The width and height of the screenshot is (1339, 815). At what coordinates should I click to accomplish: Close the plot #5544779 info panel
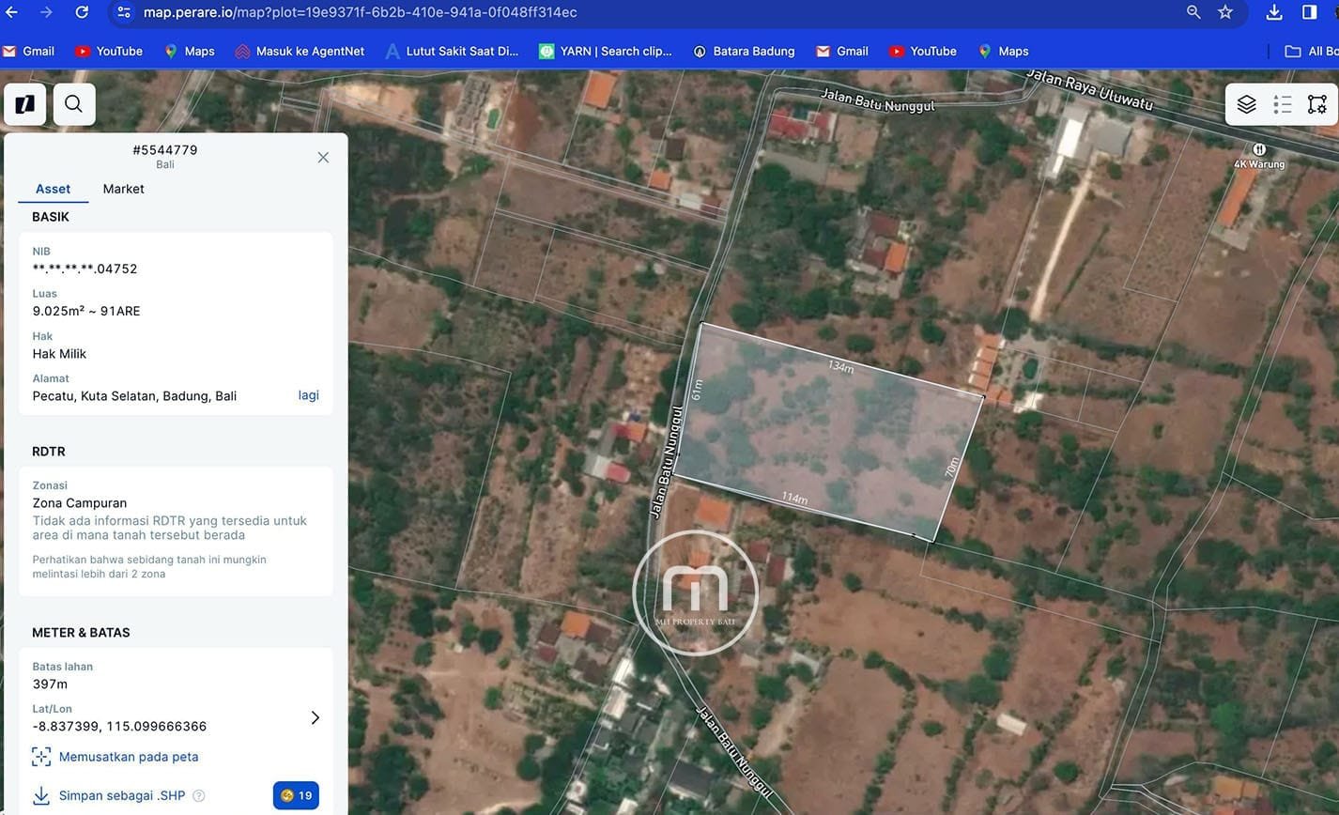click(x=323, y=158)
